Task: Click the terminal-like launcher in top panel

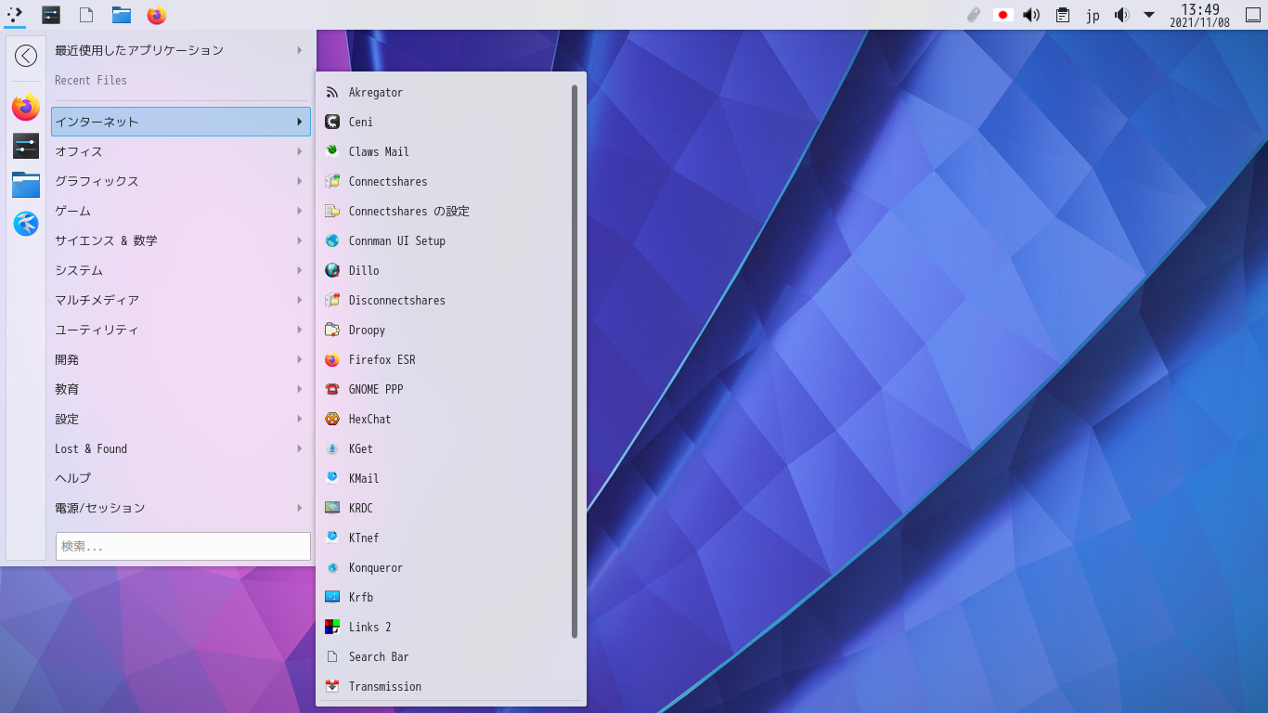Action: 51,15
